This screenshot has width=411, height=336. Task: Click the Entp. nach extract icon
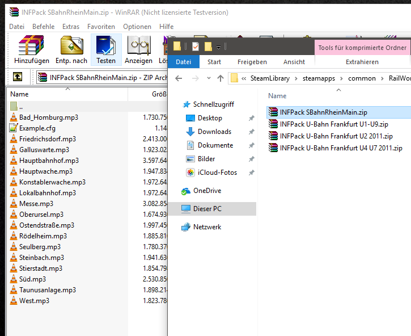[x=71, y=49]
